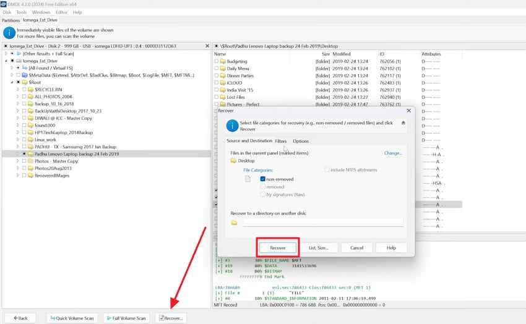
Task: Click the destination directory input field
Action: (x=322, y=223)
